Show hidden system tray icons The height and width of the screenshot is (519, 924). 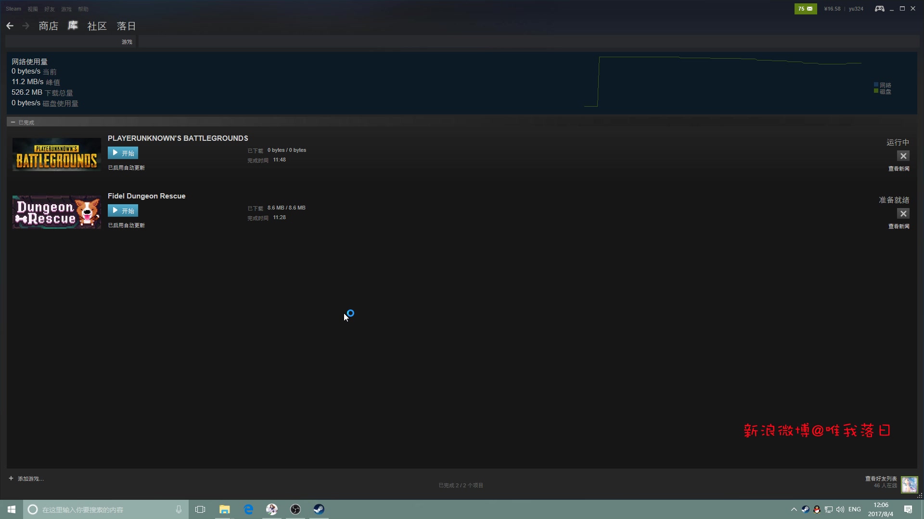coord(794,509)
